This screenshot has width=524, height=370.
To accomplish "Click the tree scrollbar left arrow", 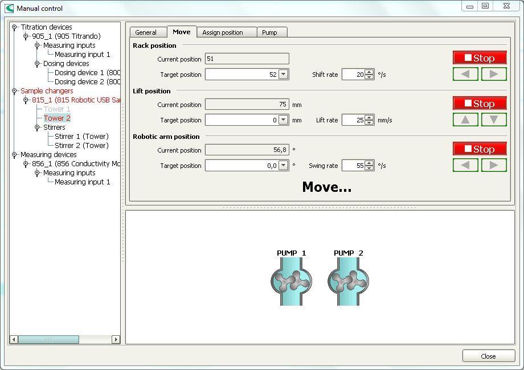I will pyautogui.click(x=14, y=340).
